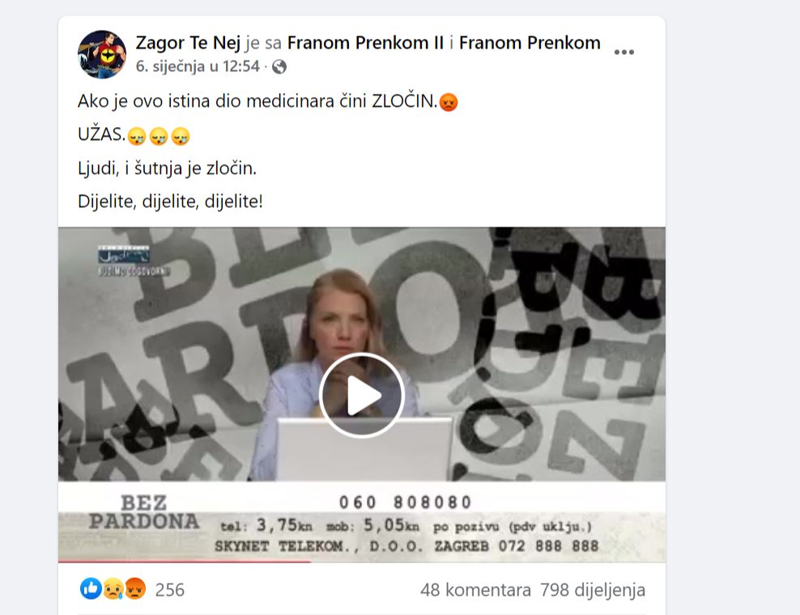Open the 256 reactions count list
This screenshot has height=615, width=800.
tap(169, 590)
